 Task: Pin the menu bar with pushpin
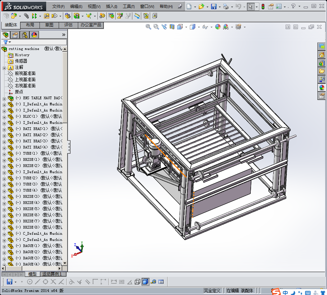180,7
